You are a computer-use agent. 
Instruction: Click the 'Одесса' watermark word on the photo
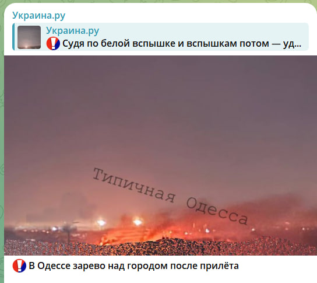point(217,211)
